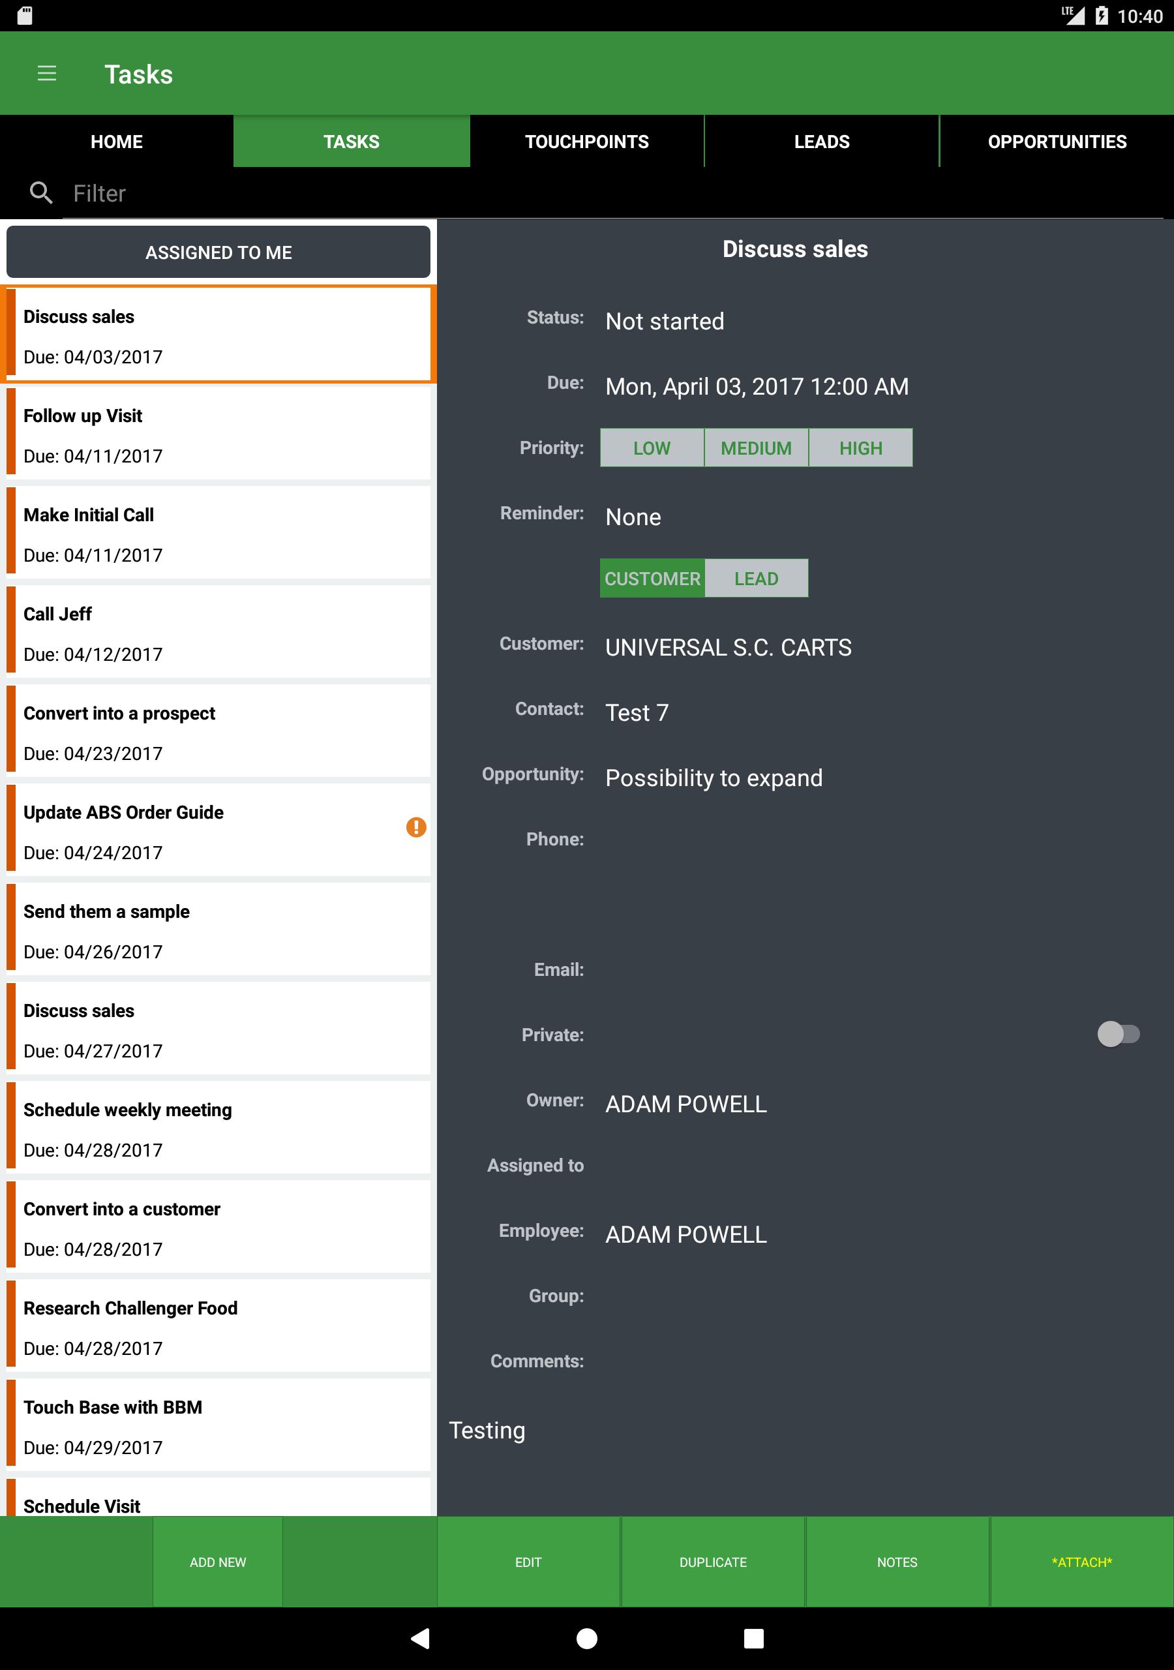Tap the search magnifier icon

tap(40, 192)
